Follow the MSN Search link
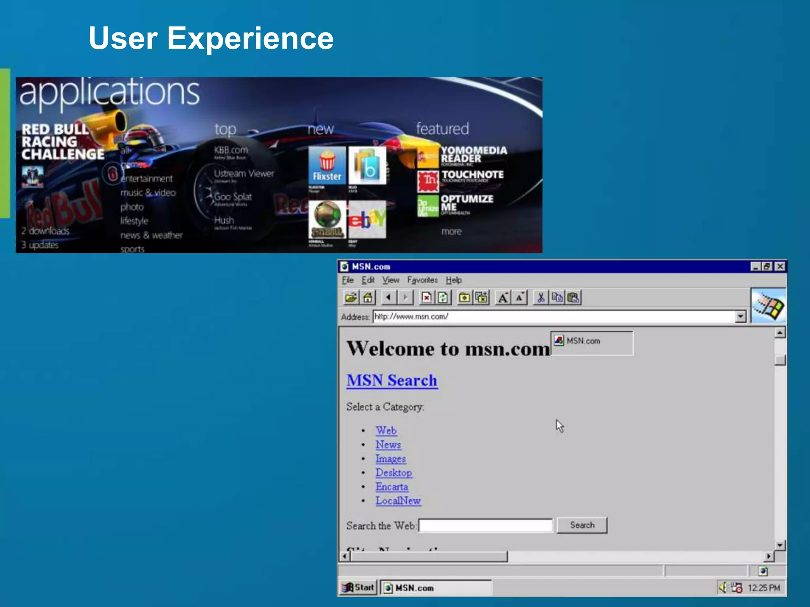Viewport: 810px width, 607px height. coord(392,381)
